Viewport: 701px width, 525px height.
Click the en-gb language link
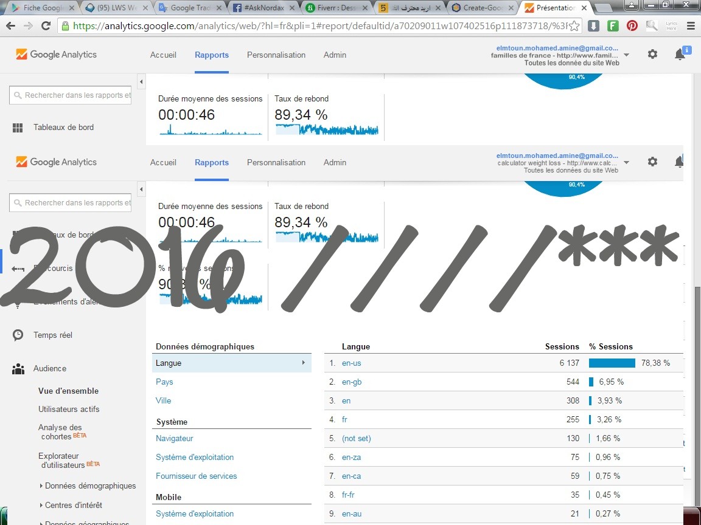pyautogui.click(x=352, y=382)
